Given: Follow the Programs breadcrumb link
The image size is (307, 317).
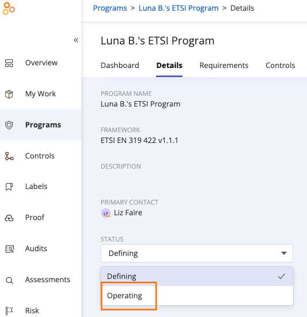Looking at the screenshot, I should pyautogui.click(x=110, y=8).
